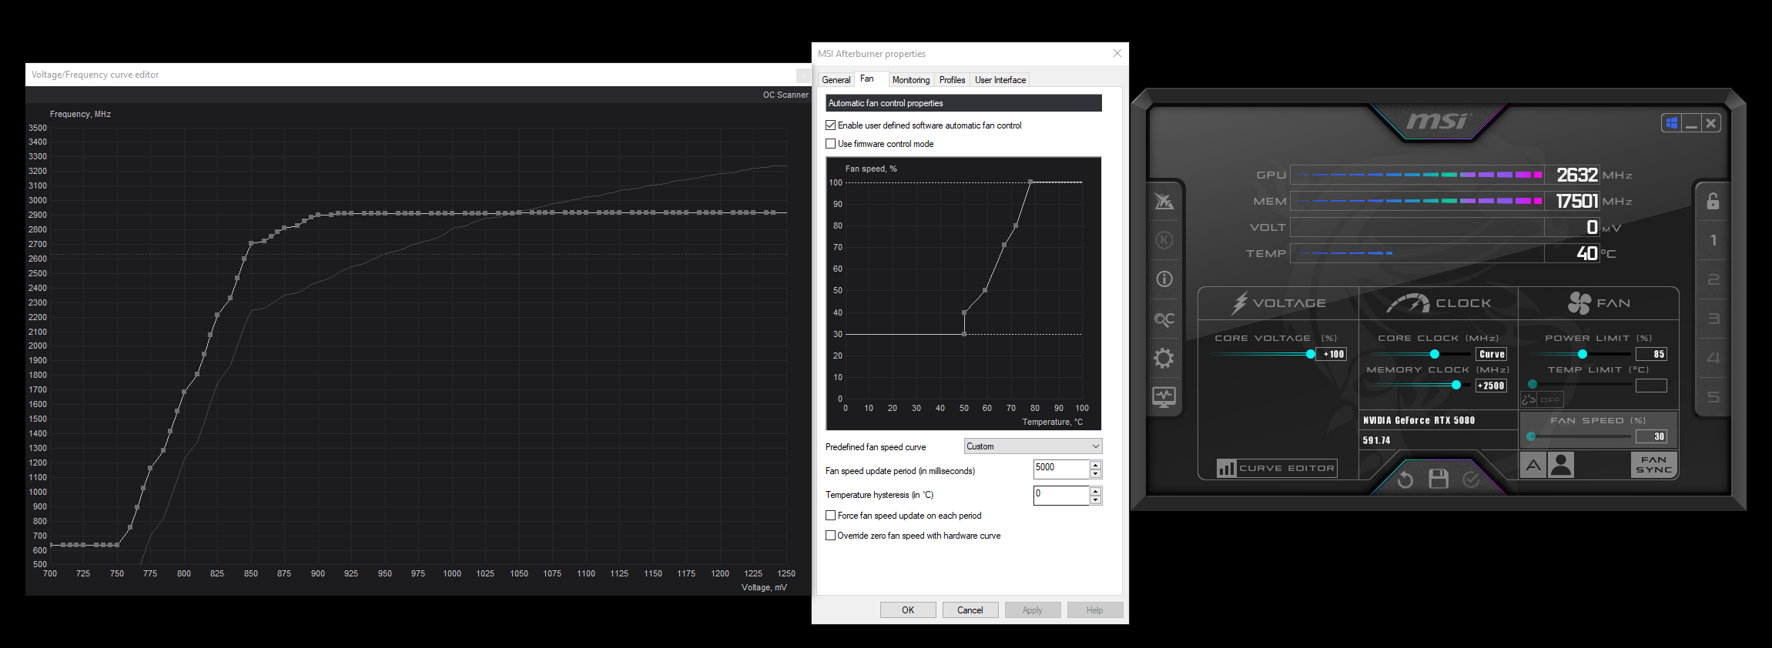Enable firmware control mode checkbox
This screenshot has width=1772, height=648.
point(830,143)
